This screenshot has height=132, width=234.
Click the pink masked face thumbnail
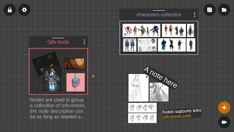pyautogui.click(x=75, y=82)
